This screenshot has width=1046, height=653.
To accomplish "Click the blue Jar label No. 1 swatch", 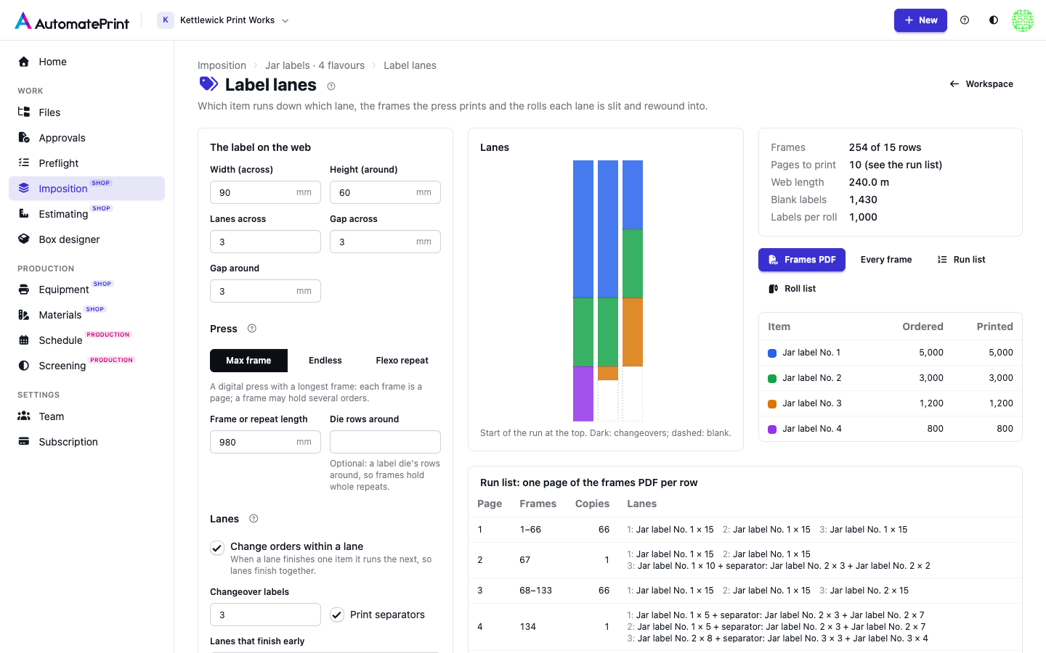I will pyautogui.click(x=772, y=353).
